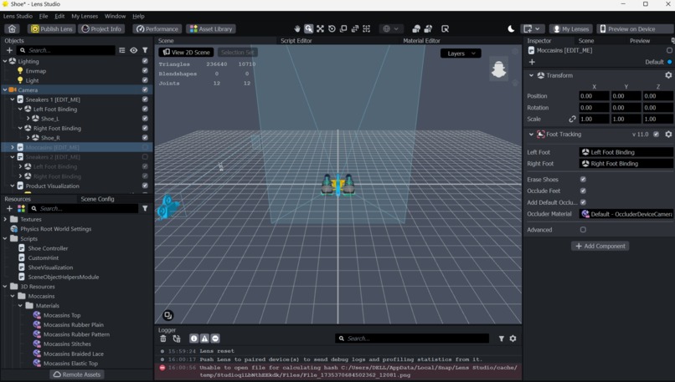Click the scale link proportions icon
675x382 pixels.
572,119
